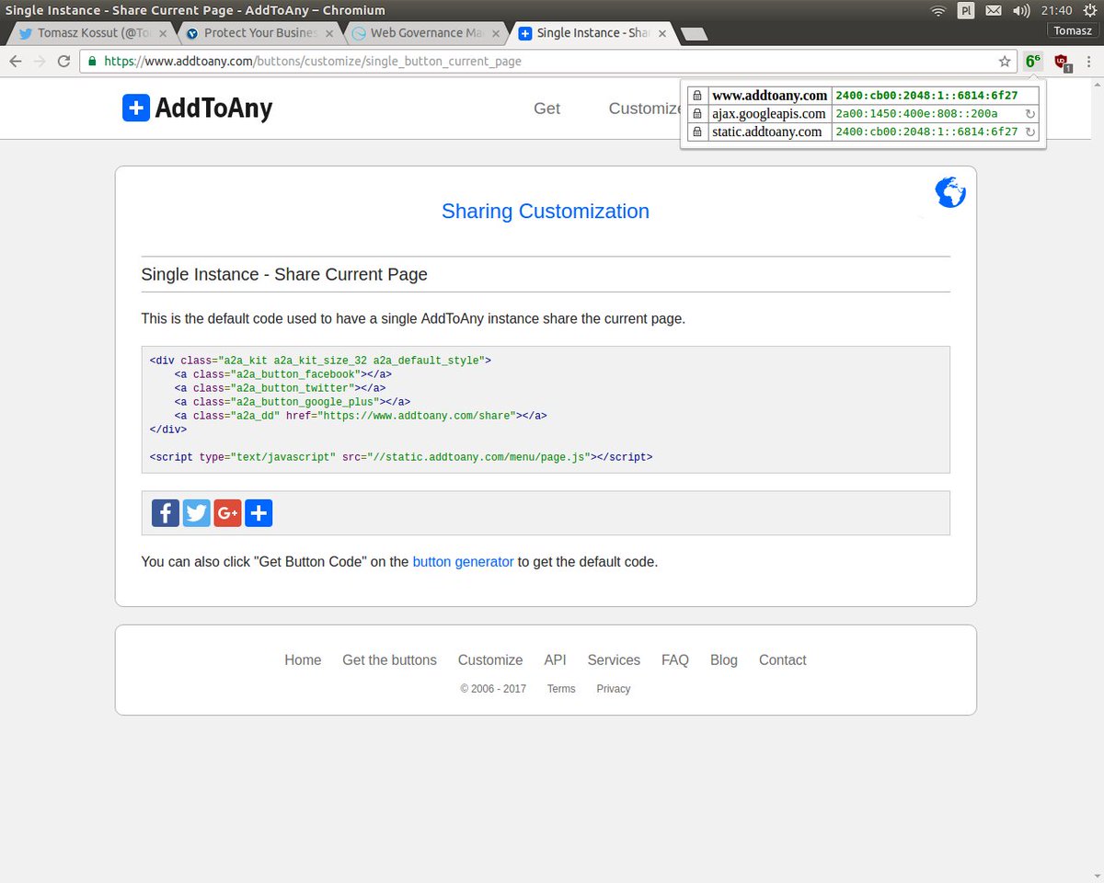Click the Get the buttons footer link
Viewport: 1104px width, 883px height.
pyautogui.click(x=389, y=660)
